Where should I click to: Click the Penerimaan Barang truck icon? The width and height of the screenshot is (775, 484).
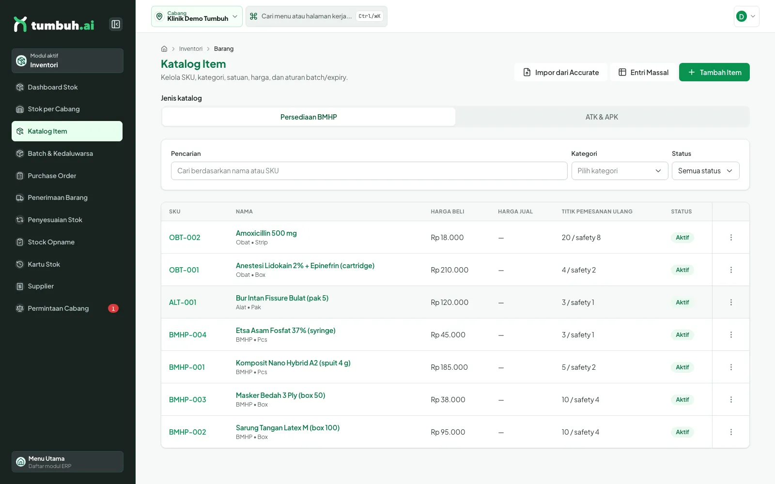20,197
